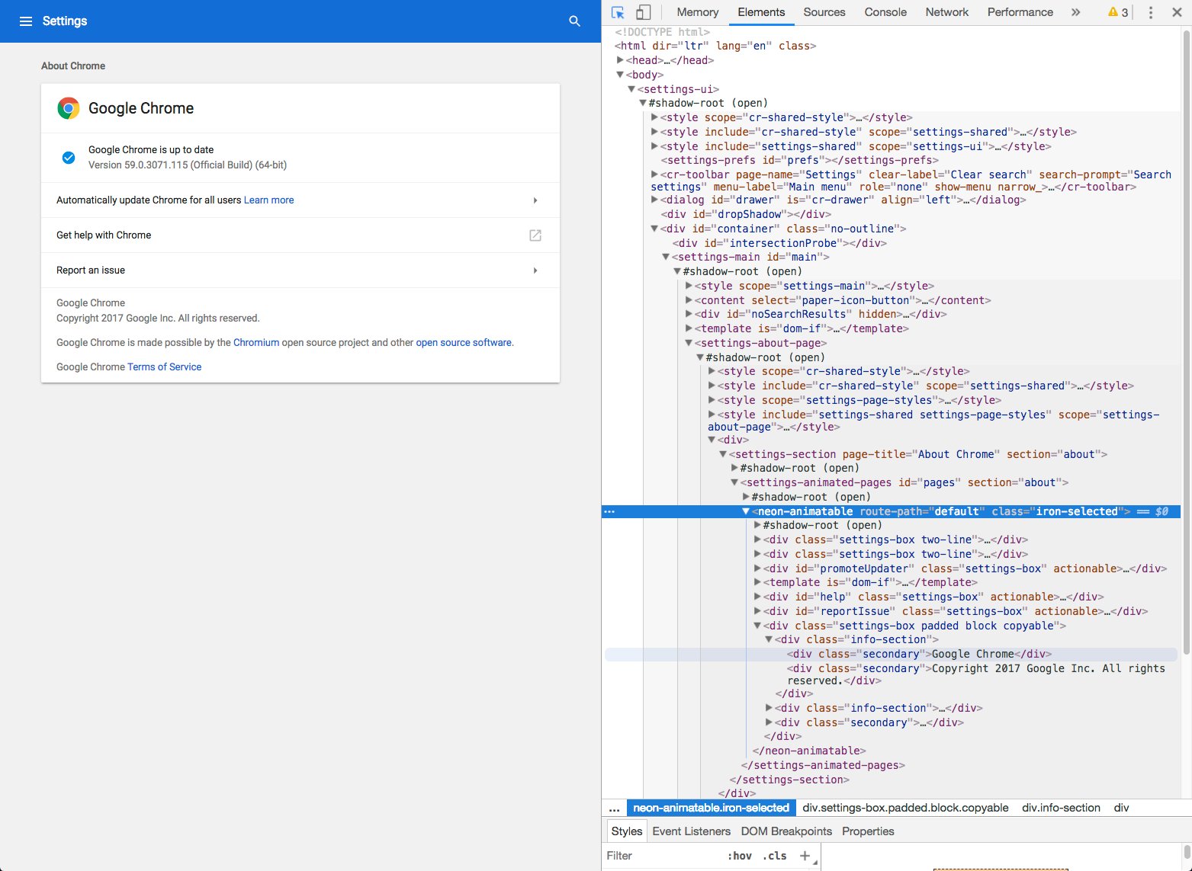1192x871 pixels.
Task: Click the external link icon beside Get help
Action: click(x=534, y=235)
